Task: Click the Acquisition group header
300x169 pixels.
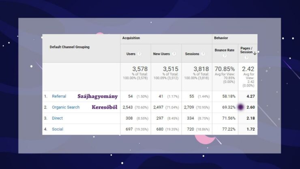Action: tap(131, 38)
